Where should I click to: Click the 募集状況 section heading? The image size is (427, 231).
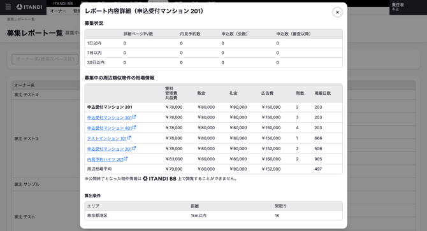tap(94, 23)
